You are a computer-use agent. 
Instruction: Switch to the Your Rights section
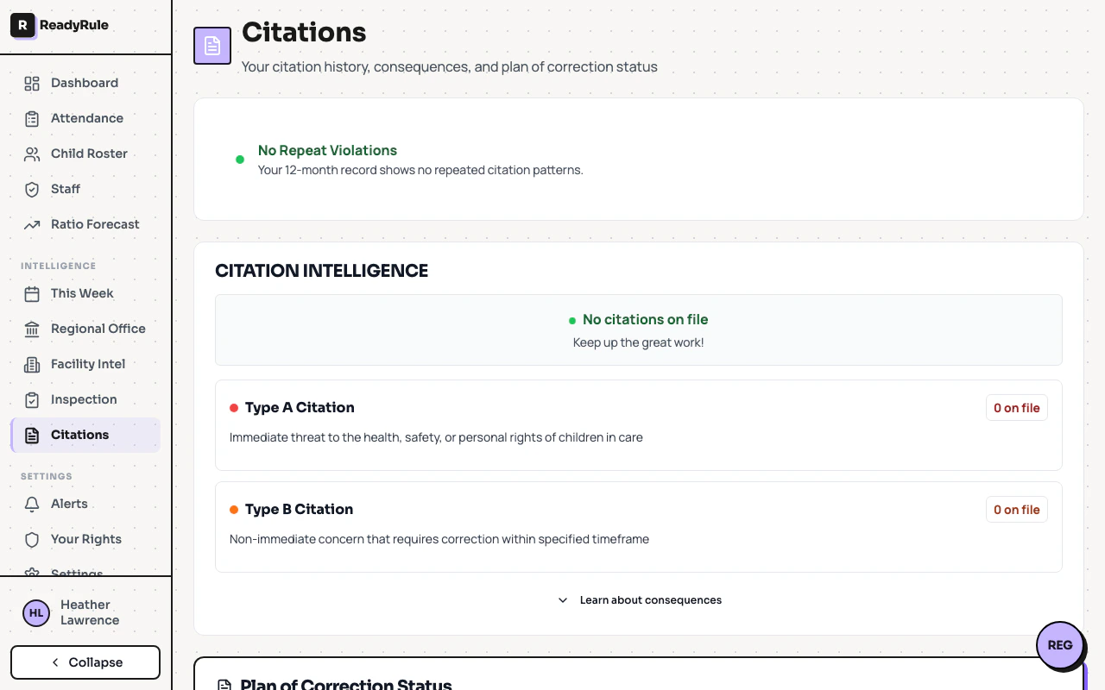85,539
